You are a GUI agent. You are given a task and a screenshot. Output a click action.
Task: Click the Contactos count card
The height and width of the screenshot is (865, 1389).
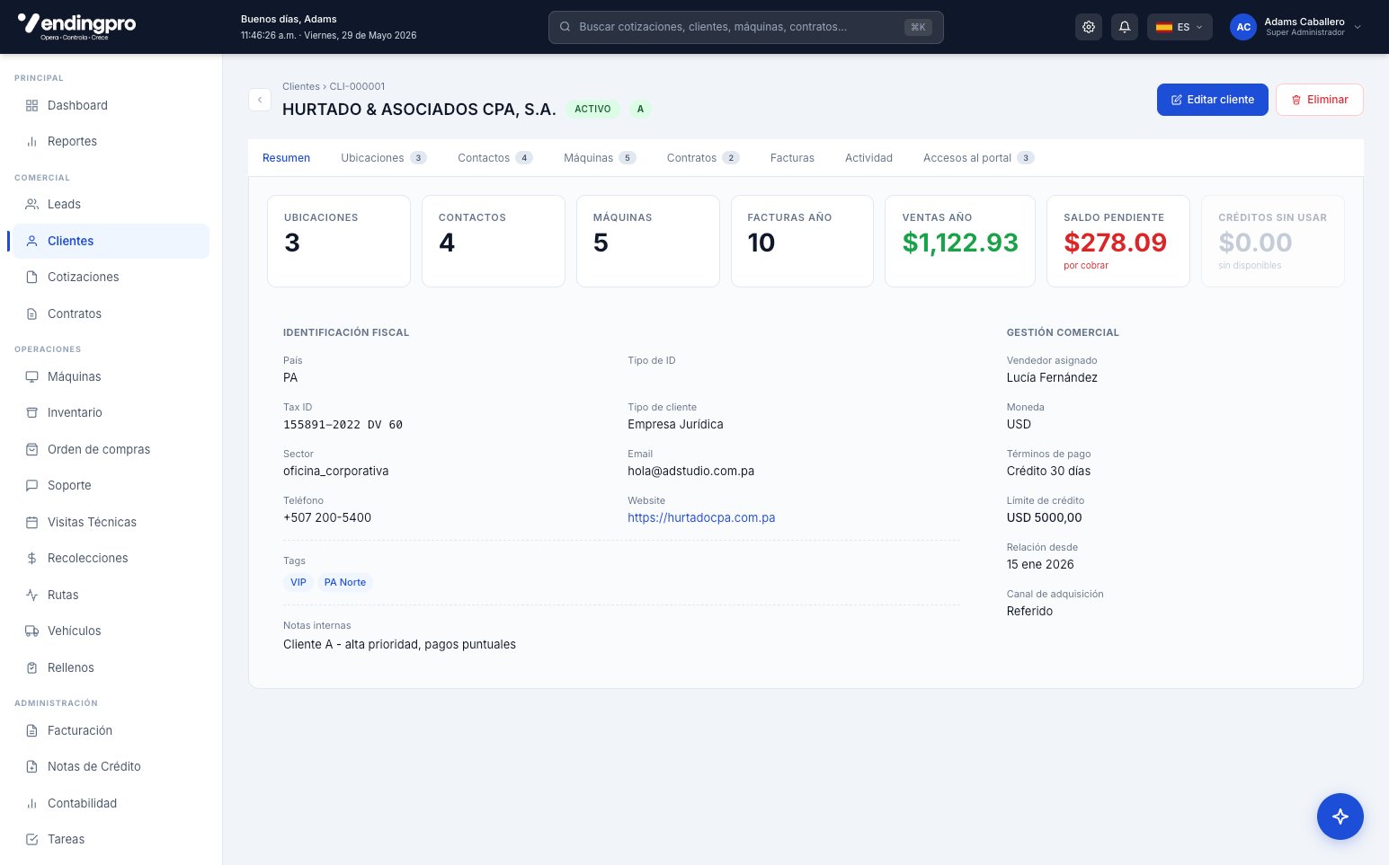point(494,242)
